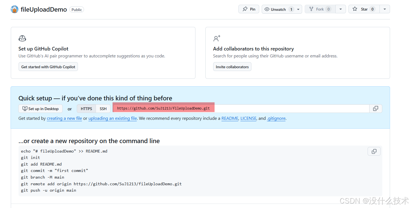Click the Fork counter showing 0

[x=328, y=9]
